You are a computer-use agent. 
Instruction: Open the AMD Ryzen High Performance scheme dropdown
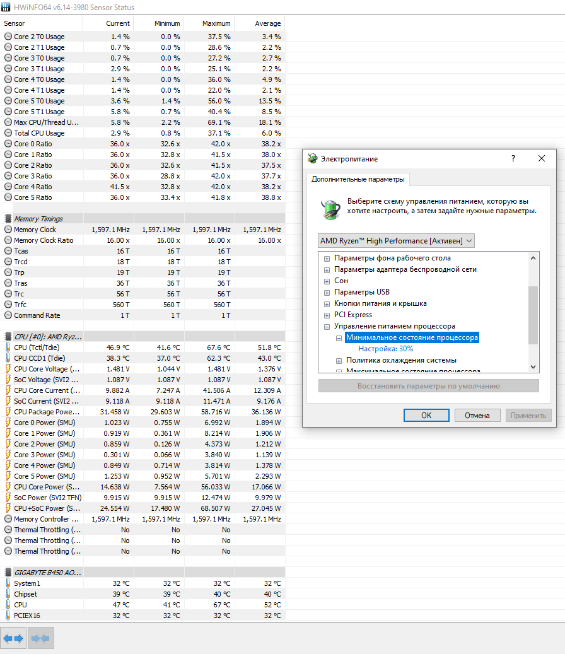(396, 241)
